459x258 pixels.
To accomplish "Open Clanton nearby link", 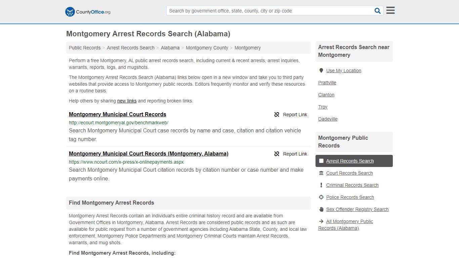I will [x=326, y=95].
